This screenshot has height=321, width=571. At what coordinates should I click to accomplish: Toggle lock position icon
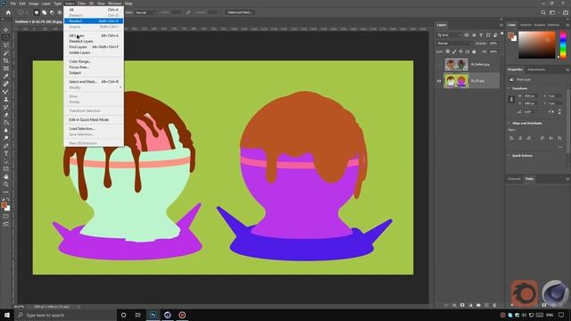coord(460,52)
